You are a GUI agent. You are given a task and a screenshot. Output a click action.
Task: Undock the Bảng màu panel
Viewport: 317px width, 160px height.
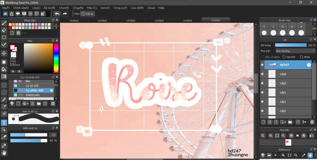(x=53, y=20)
